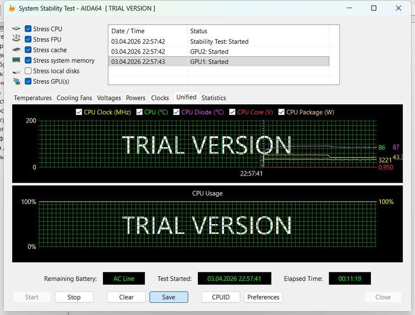
Task: Click the 86 CPU temperature reading
Action: [x=382, y=147]
